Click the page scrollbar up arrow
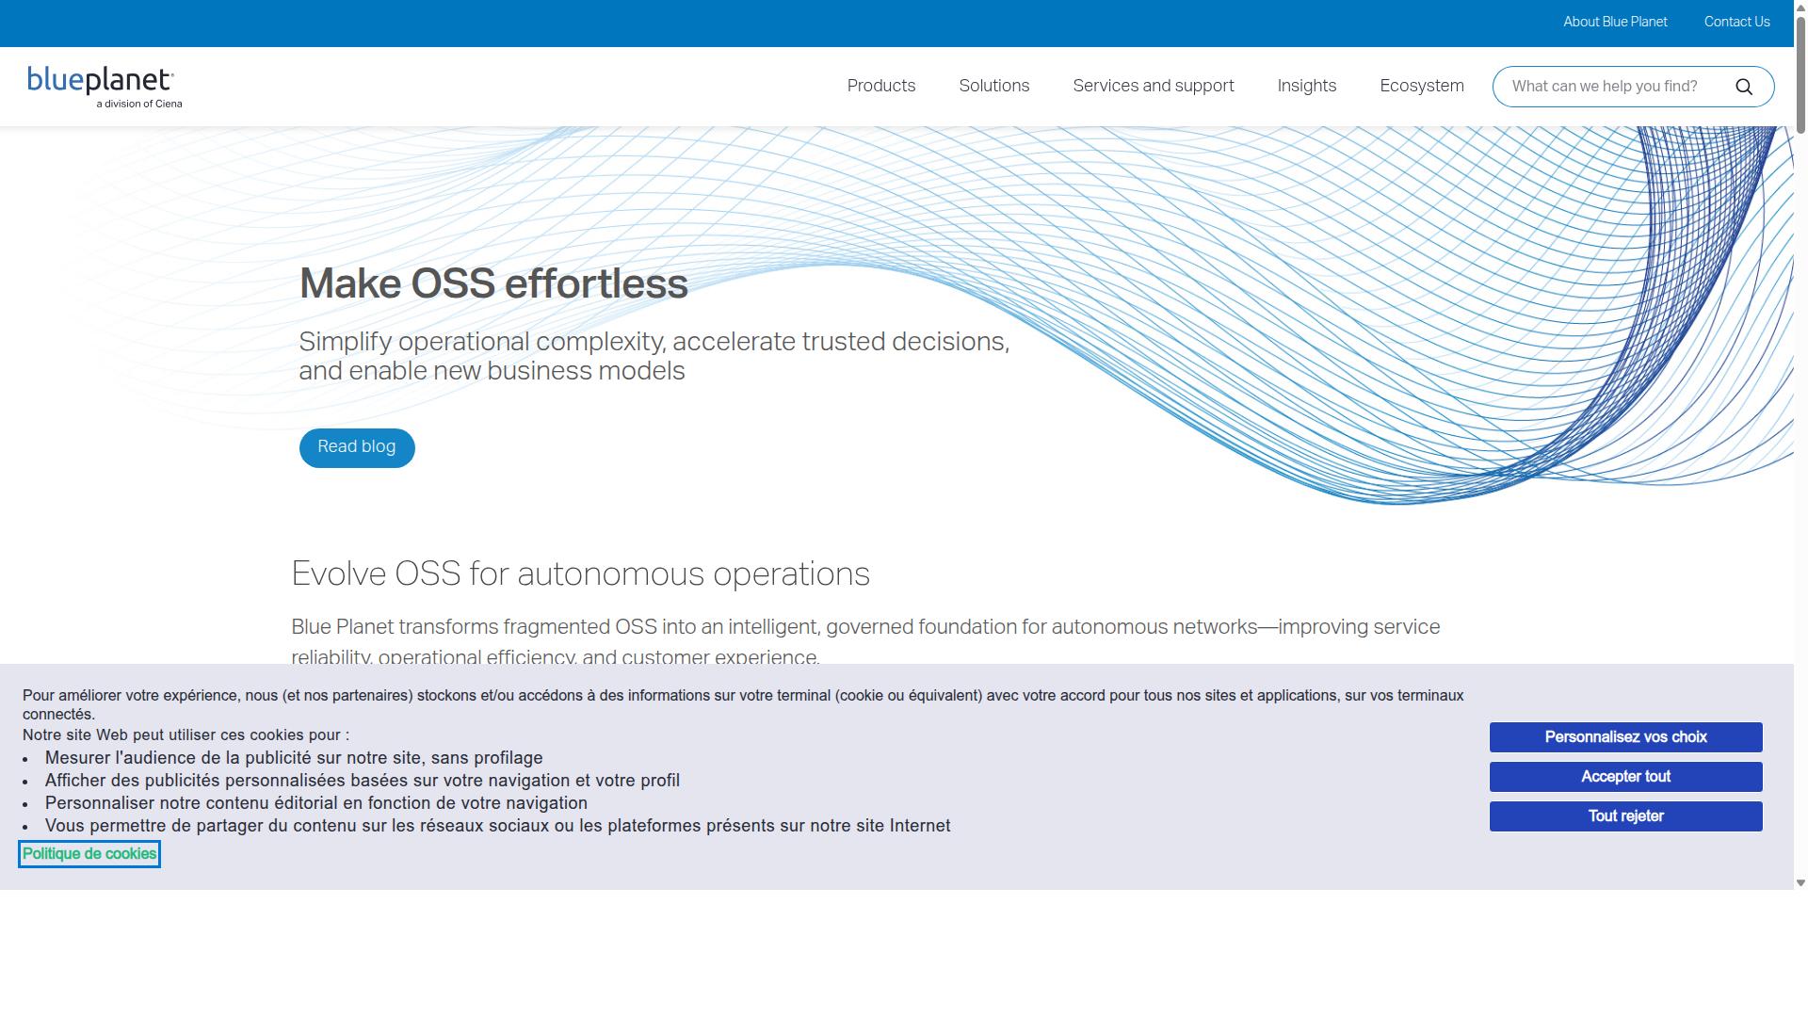 point(1800,7)
